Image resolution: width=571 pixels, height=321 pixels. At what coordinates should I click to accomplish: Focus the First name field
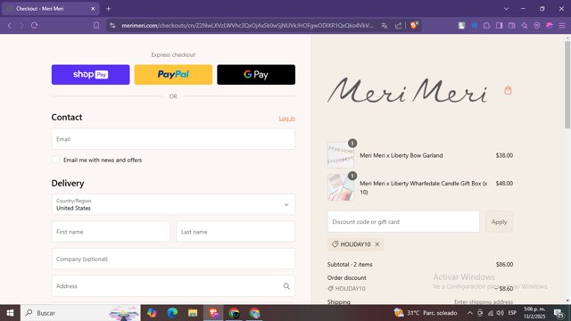[111, 232]
